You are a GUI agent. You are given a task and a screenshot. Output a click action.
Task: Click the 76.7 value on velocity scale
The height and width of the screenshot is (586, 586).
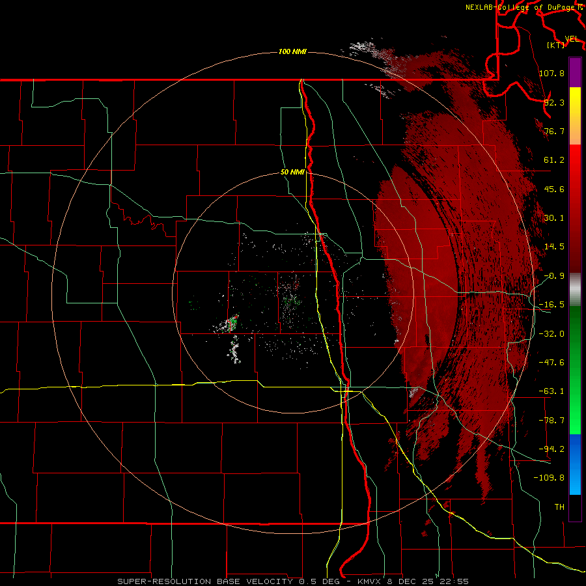[x=554, y=131]
